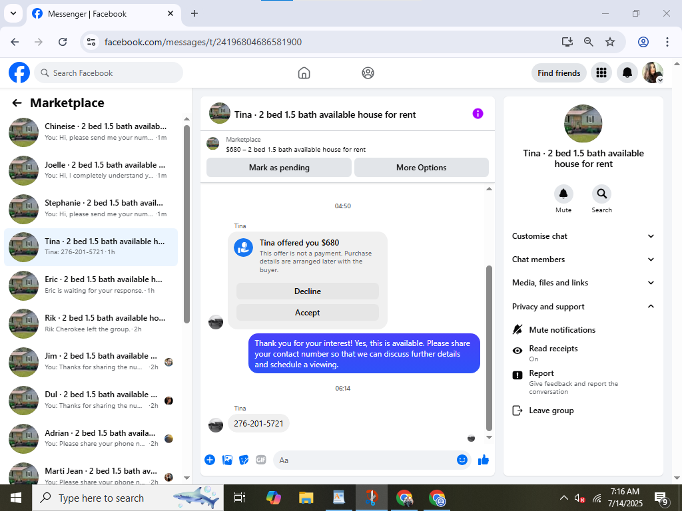Open the Joelle conversation
The image size is (682, 511).
[x=91, y=170]
